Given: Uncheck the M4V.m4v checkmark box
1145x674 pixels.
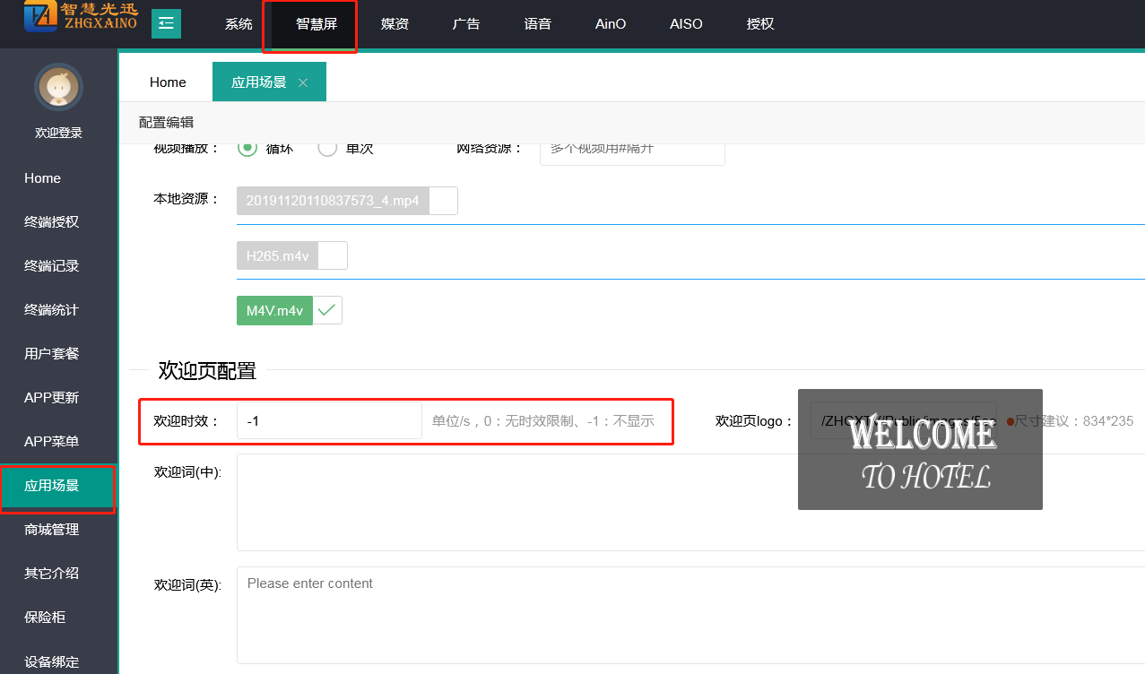Looking at the screenshot, I should pos(327,310).
